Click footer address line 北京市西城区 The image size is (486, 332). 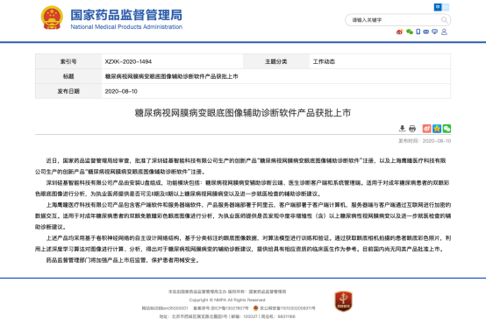click(x=227, y=316)
